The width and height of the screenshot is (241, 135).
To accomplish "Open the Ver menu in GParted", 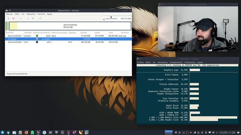I will pyautogui.click(x=23, y=14).
